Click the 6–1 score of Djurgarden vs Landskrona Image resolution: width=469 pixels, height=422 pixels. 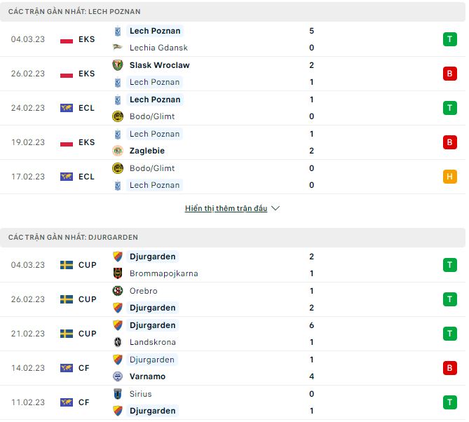pyautogui.click(x=311, y=334)
